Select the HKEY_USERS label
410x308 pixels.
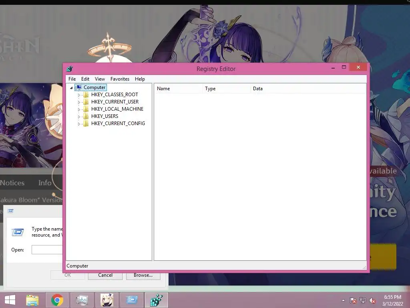[105, 116]
